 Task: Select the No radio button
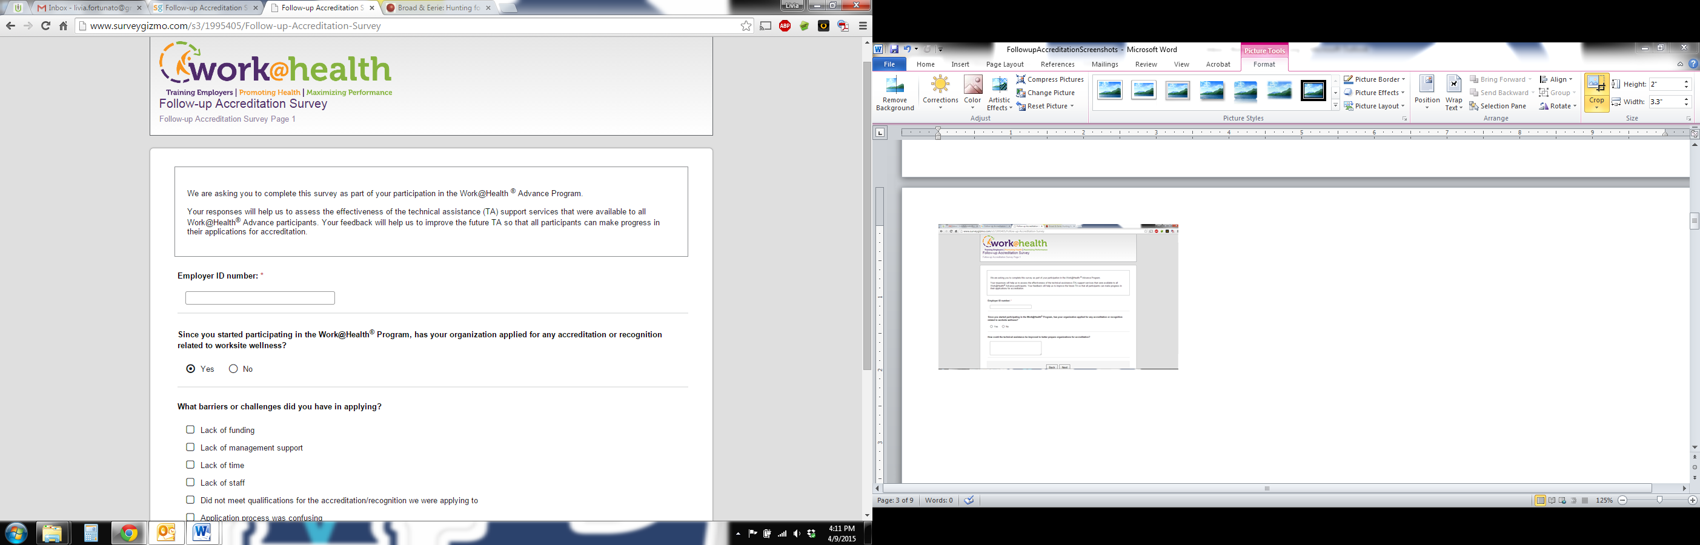pos(233,369)
